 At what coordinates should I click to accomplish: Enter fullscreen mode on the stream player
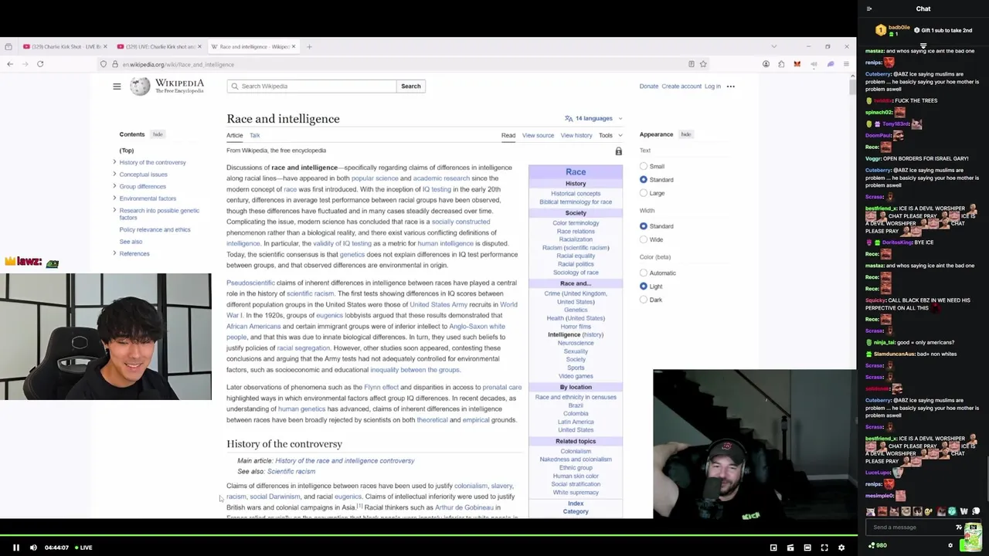[x=824, y=548]
